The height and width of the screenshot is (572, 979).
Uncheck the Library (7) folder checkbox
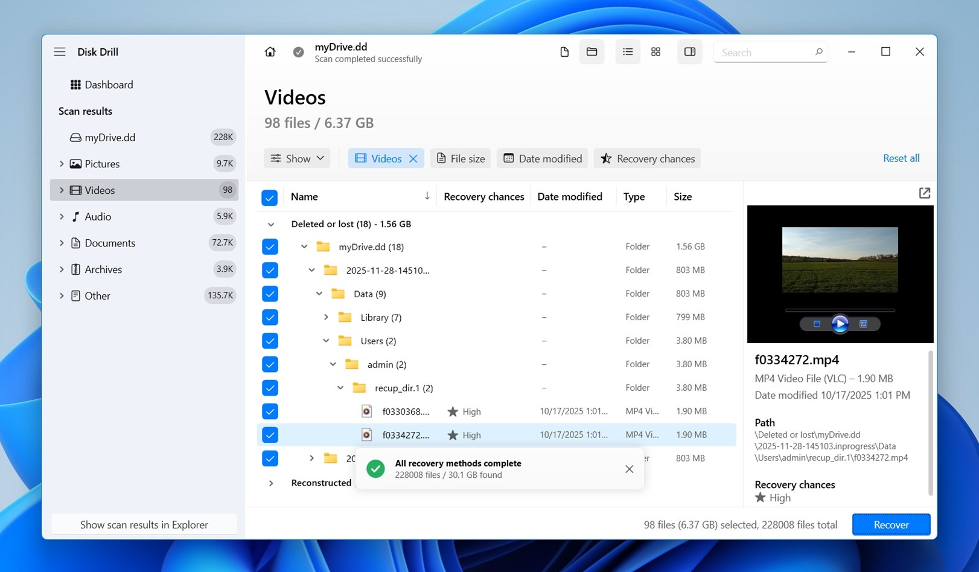pos(270,317)
